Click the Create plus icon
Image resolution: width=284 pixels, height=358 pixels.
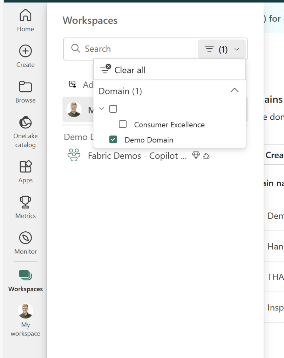click(25, 51)
